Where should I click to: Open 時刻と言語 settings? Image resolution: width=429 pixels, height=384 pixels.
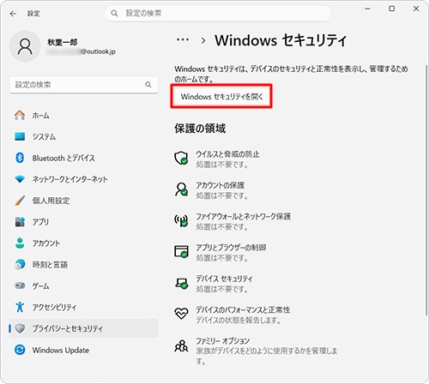83,265
